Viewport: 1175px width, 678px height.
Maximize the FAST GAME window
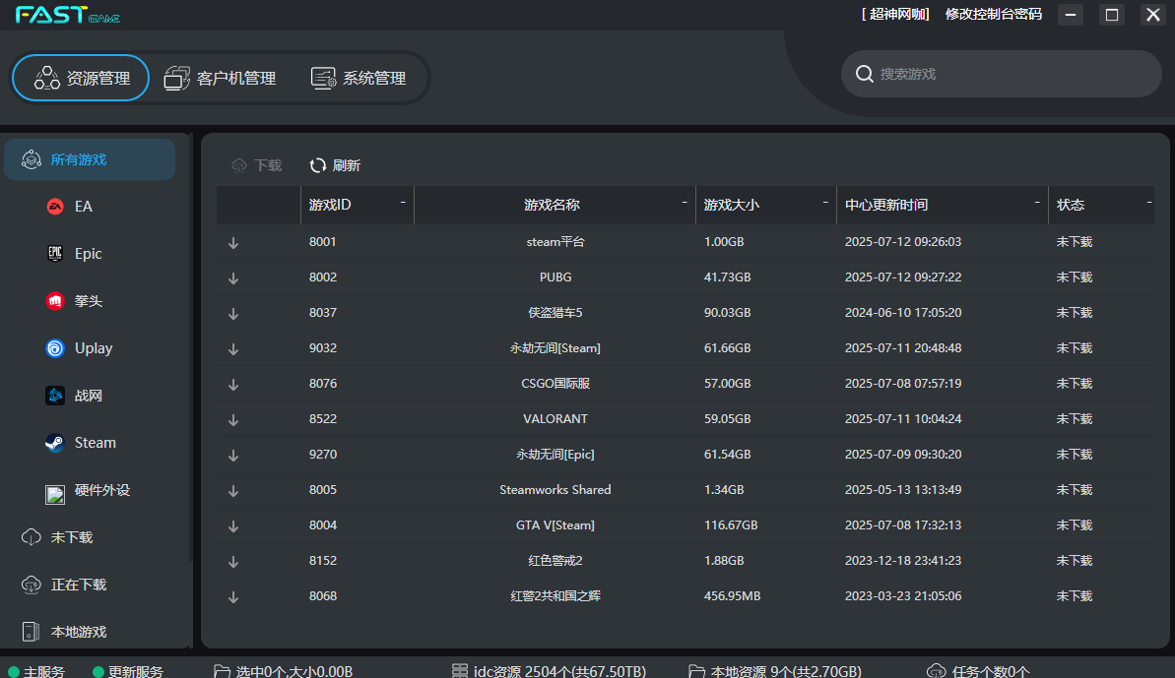1112,15
